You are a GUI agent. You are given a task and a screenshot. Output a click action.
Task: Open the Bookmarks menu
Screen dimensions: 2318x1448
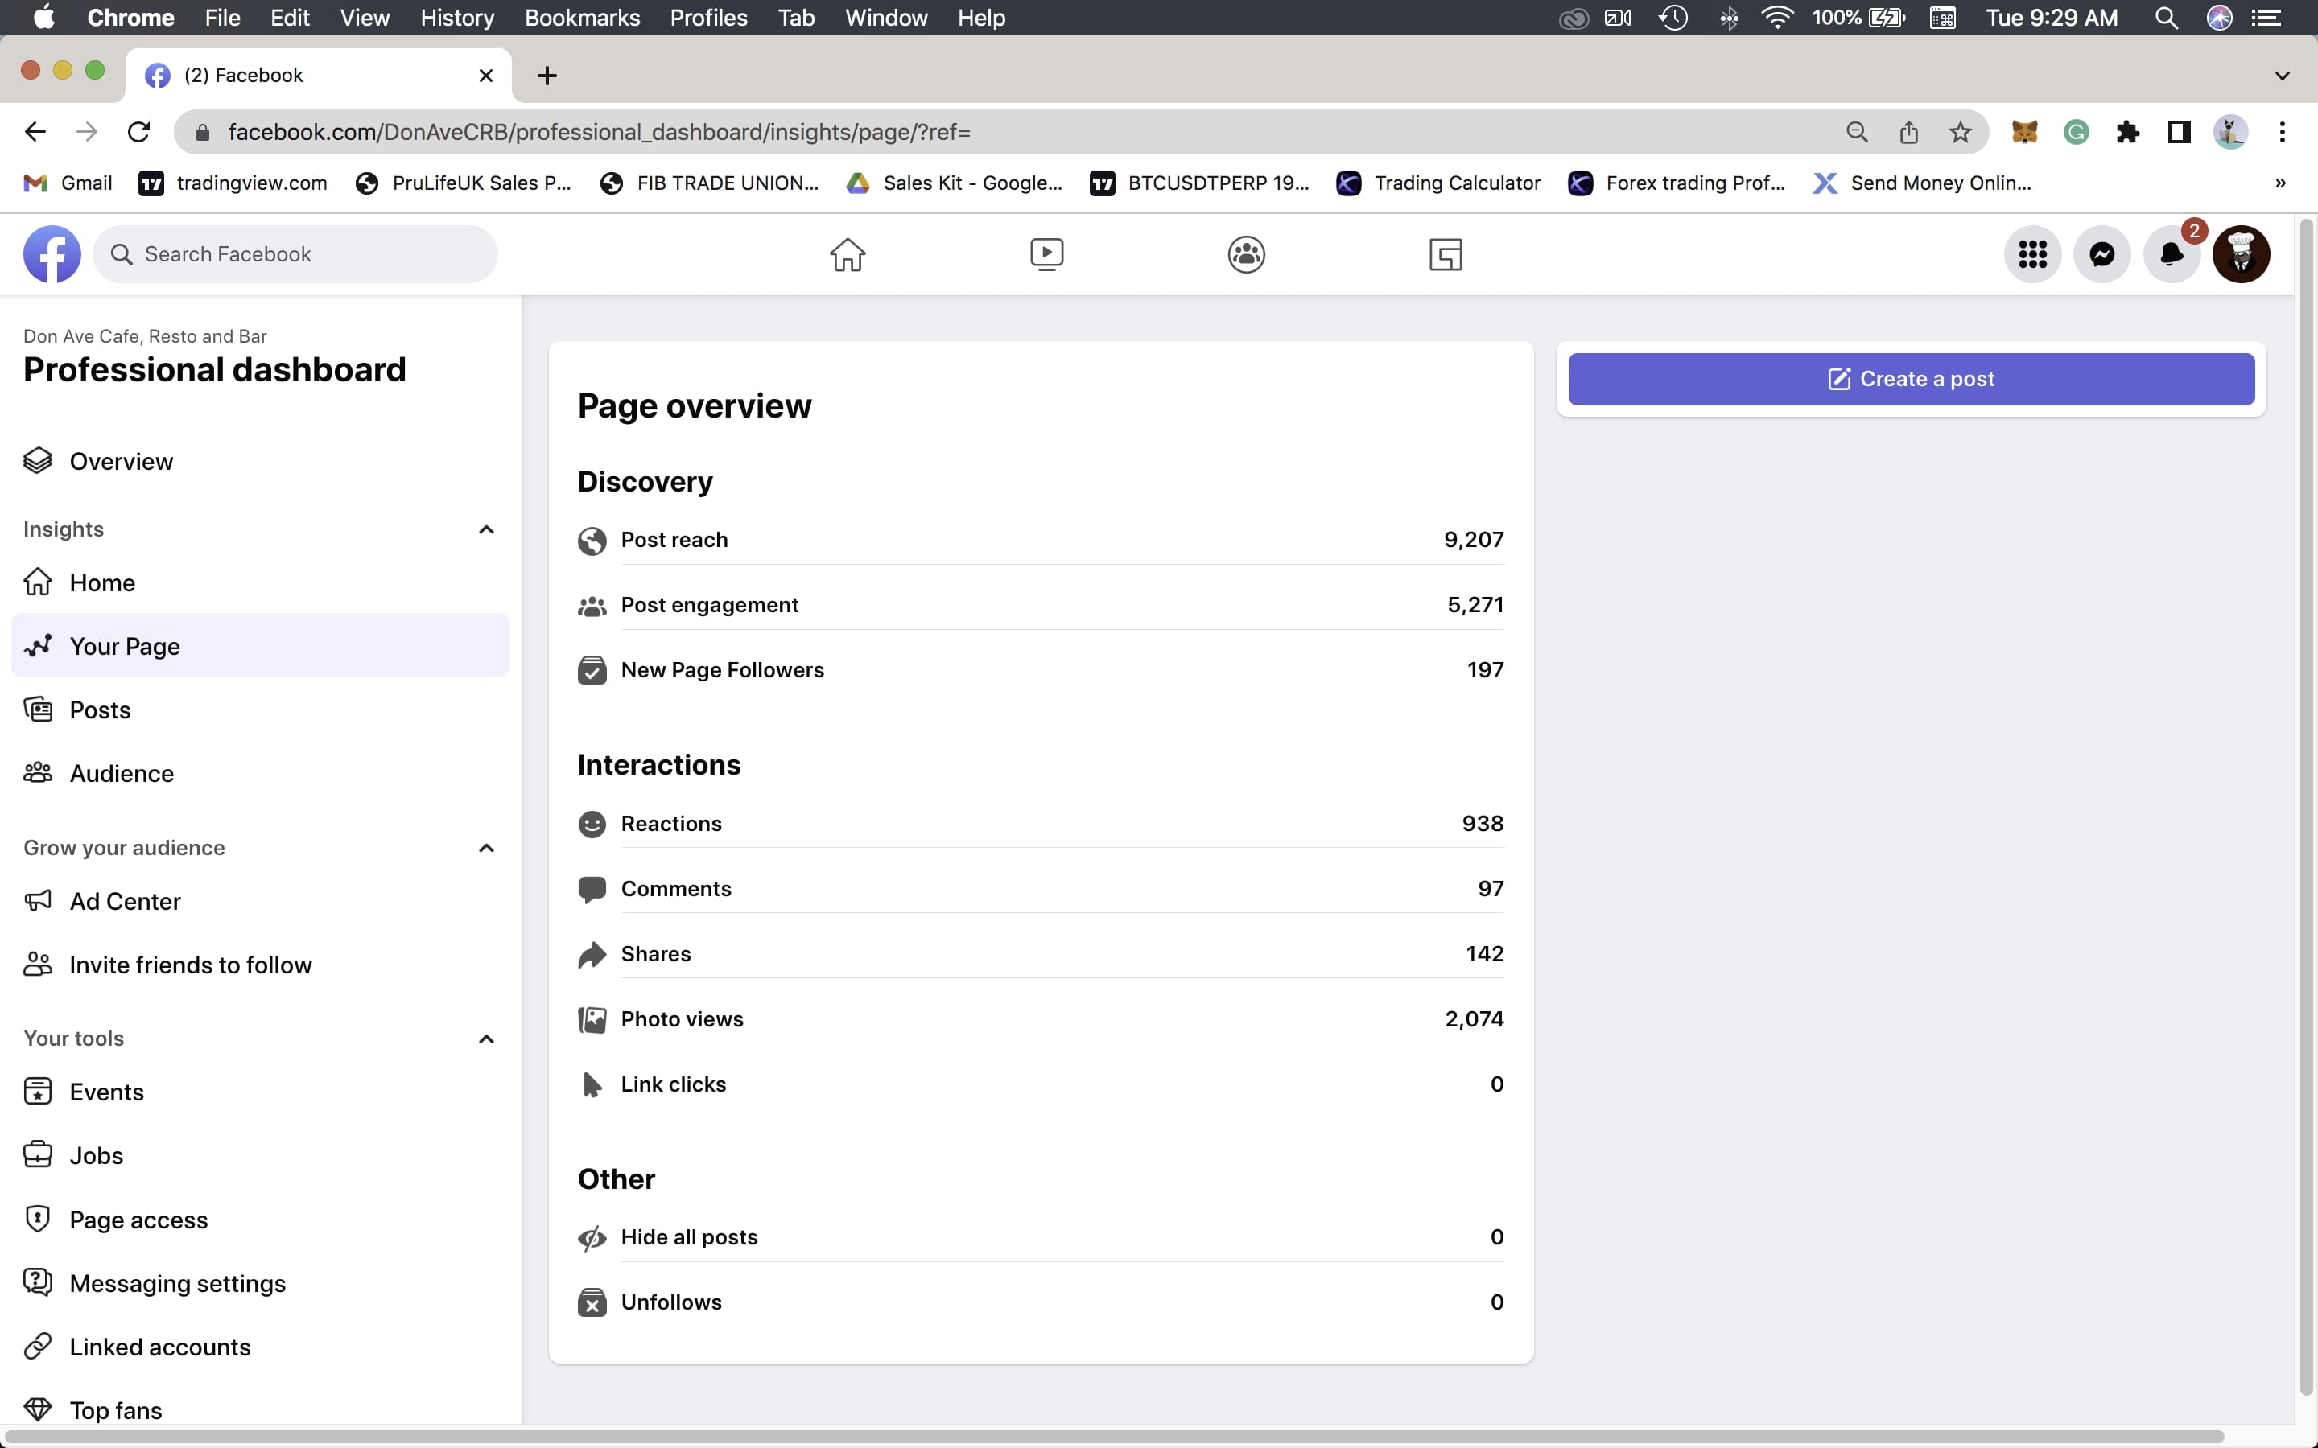click(x=581, y=19)
